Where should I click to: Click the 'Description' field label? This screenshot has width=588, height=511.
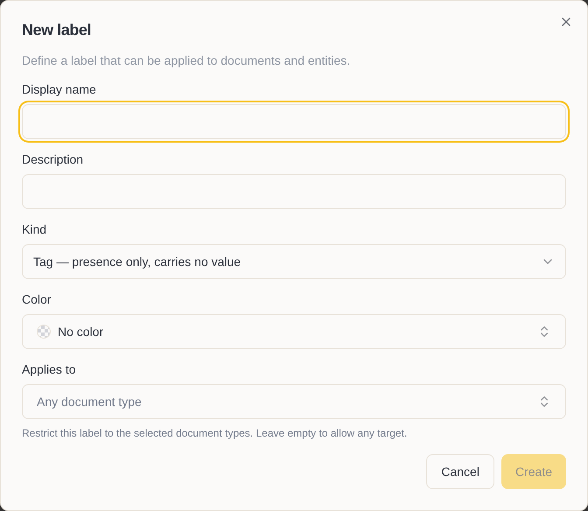(52, 160)
